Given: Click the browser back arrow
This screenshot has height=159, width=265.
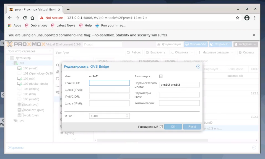Looking at the screenshot, I should (x=10, y=18).
